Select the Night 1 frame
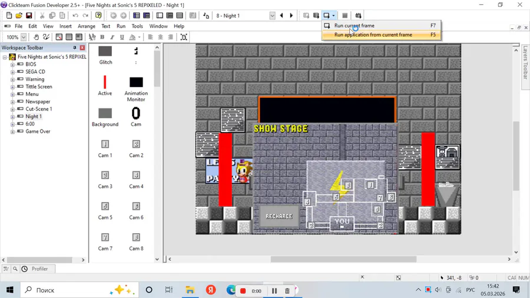 [x=34, y=117]
